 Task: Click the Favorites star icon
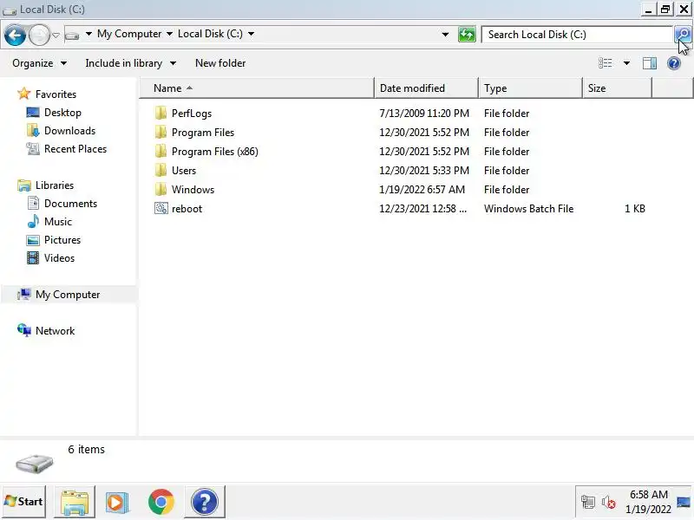pos(23,94)
